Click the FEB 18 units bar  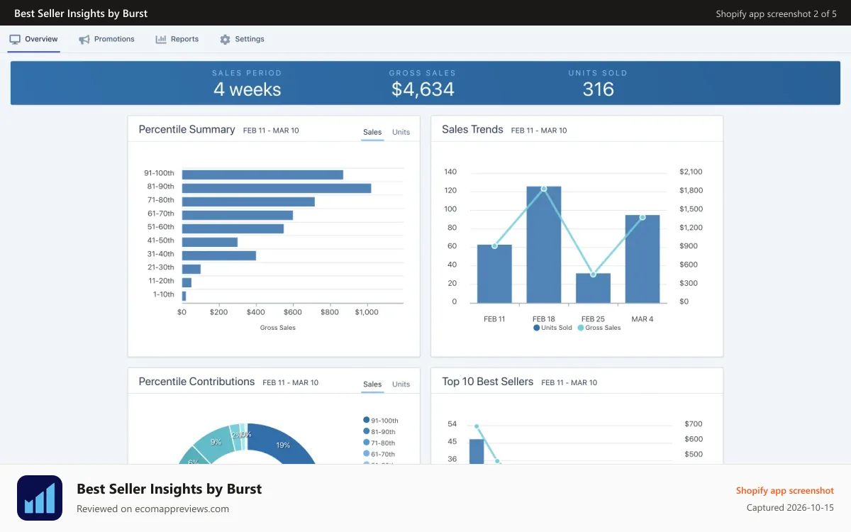point(544,245)
